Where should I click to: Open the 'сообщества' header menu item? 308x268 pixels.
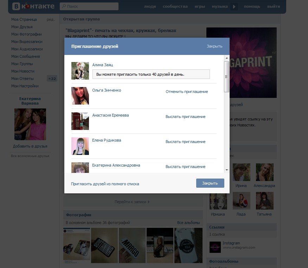pyautogui.click(x=175, y=6)
